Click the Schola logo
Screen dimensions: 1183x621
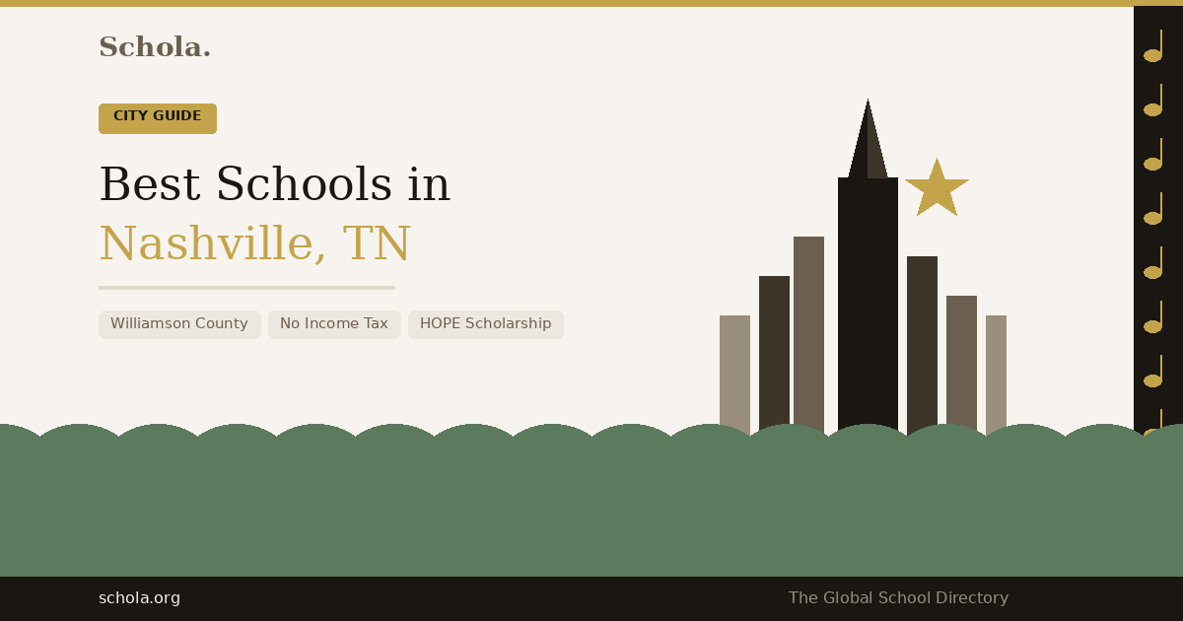[155, 45]
